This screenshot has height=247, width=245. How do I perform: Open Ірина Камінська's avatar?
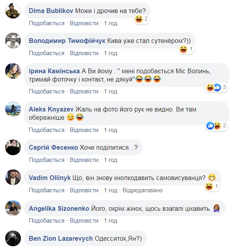[x=13, y=71]
